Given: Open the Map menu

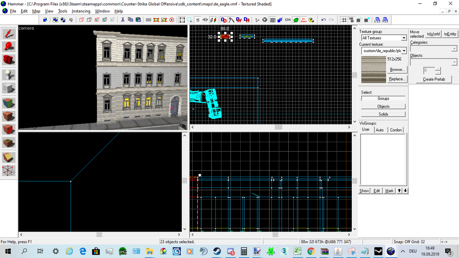Looking at the screenshot, I should pyautogui.click(x=36, y=11).
